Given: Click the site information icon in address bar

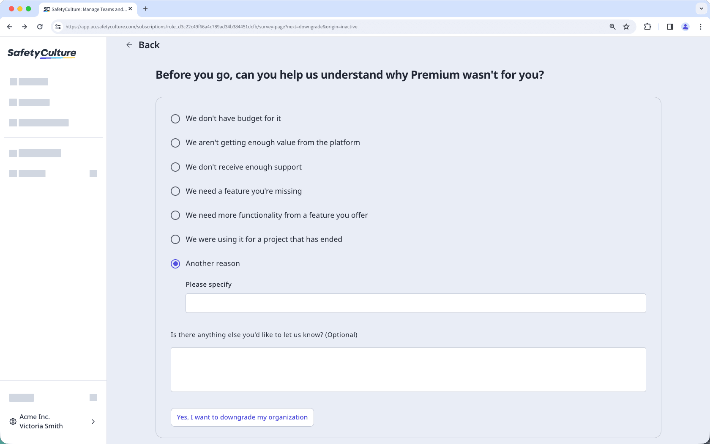Looking at the screenshot, I should point(57,26).
